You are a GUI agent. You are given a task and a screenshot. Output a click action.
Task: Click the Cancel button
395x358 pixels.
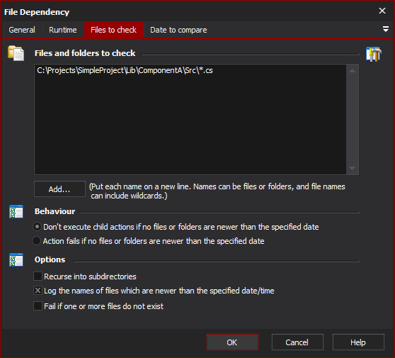297,342
